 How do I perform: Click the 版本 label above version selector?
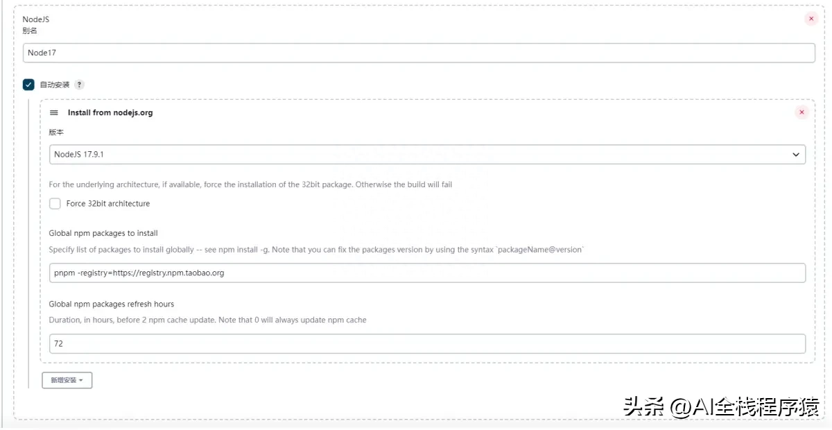[x=56, y=132]
